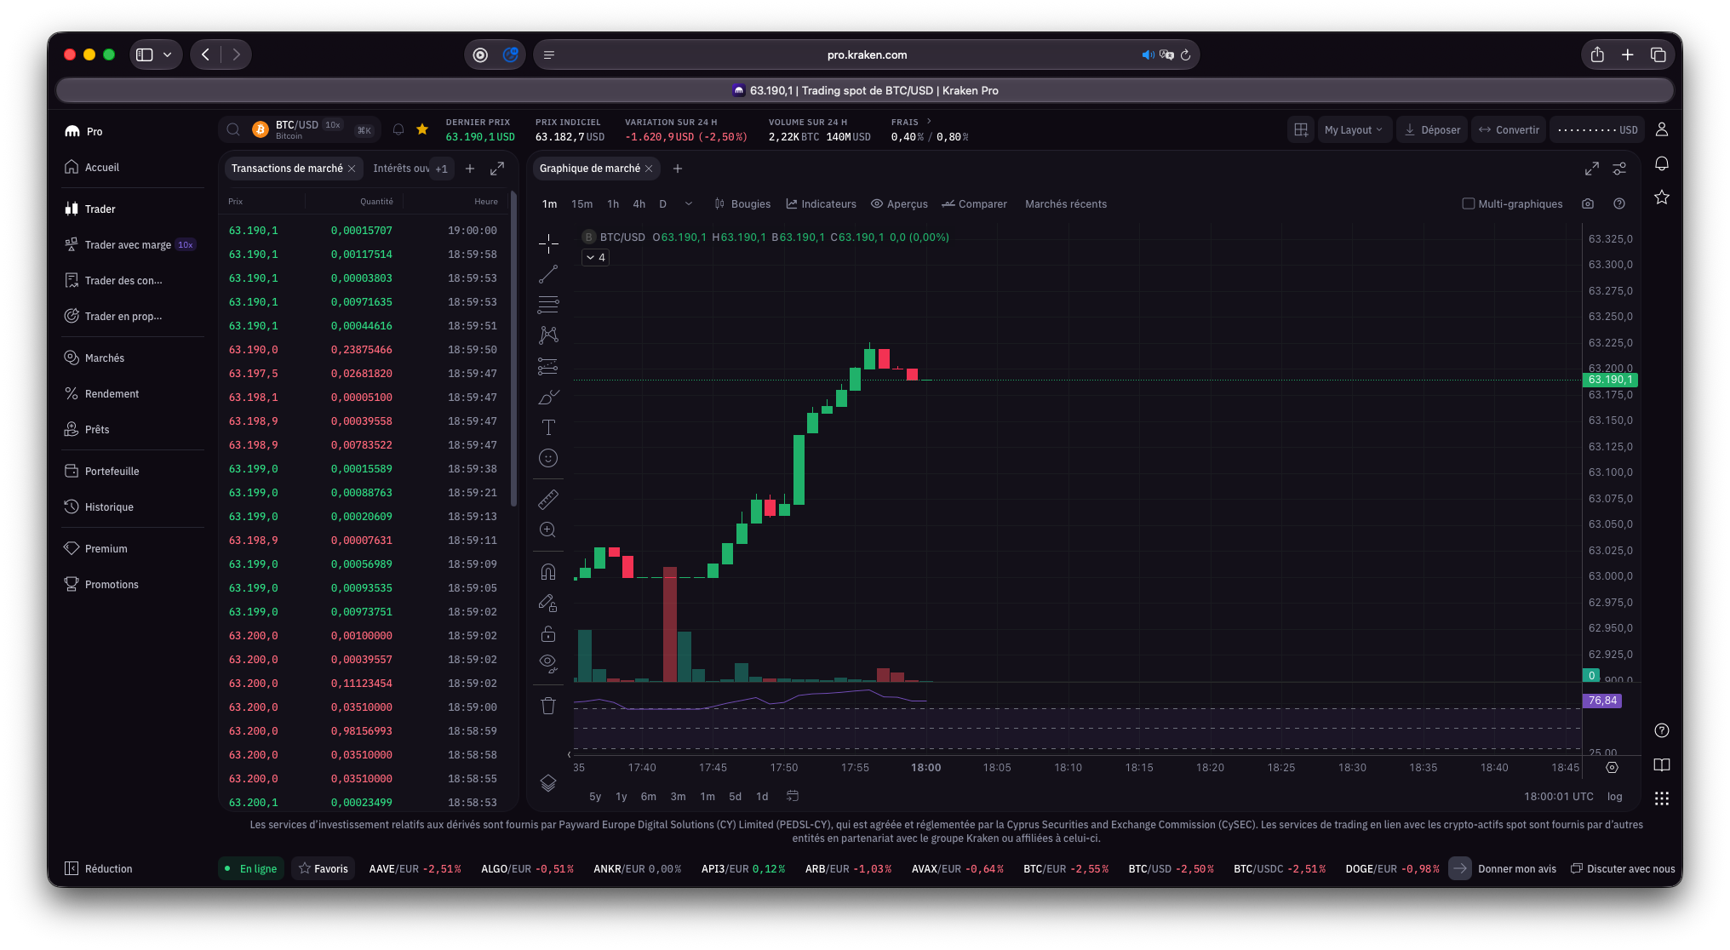This screenshot has height=950, width=1730.
Task: Open the apps grid menu icon
Action: pyautogui.click(x=1661, y=798)
